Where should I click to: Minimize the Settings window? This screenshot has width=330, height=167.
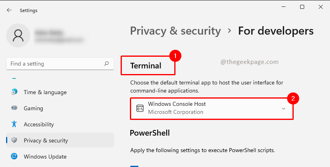(284, 7)
